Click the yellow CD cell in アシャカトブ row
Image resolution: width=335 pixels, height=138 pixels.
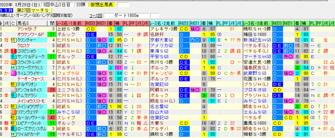pos(91,29)
